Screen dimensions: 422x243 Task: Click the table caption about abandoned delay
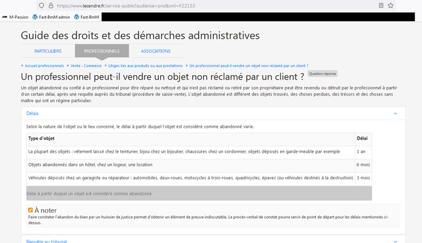199,193
